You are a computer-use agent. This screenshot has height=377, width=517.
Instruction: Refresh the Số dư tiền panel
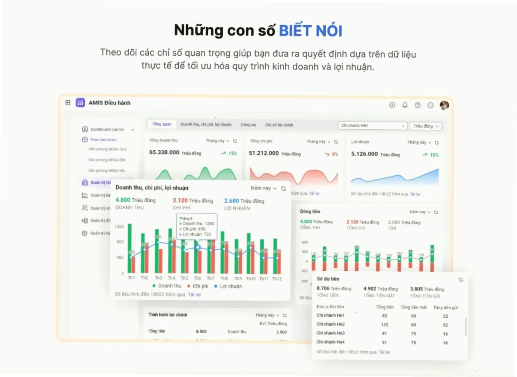(x=461, y=279)
